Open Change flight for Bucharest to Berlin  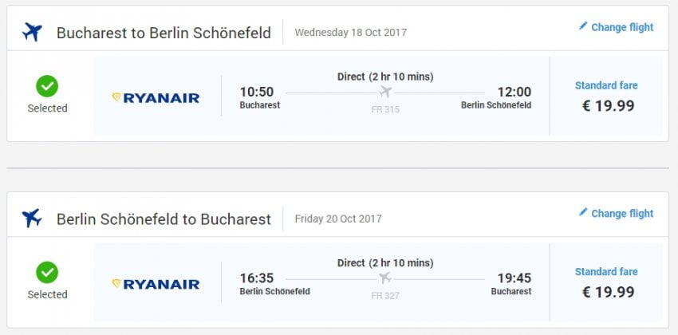621,27
